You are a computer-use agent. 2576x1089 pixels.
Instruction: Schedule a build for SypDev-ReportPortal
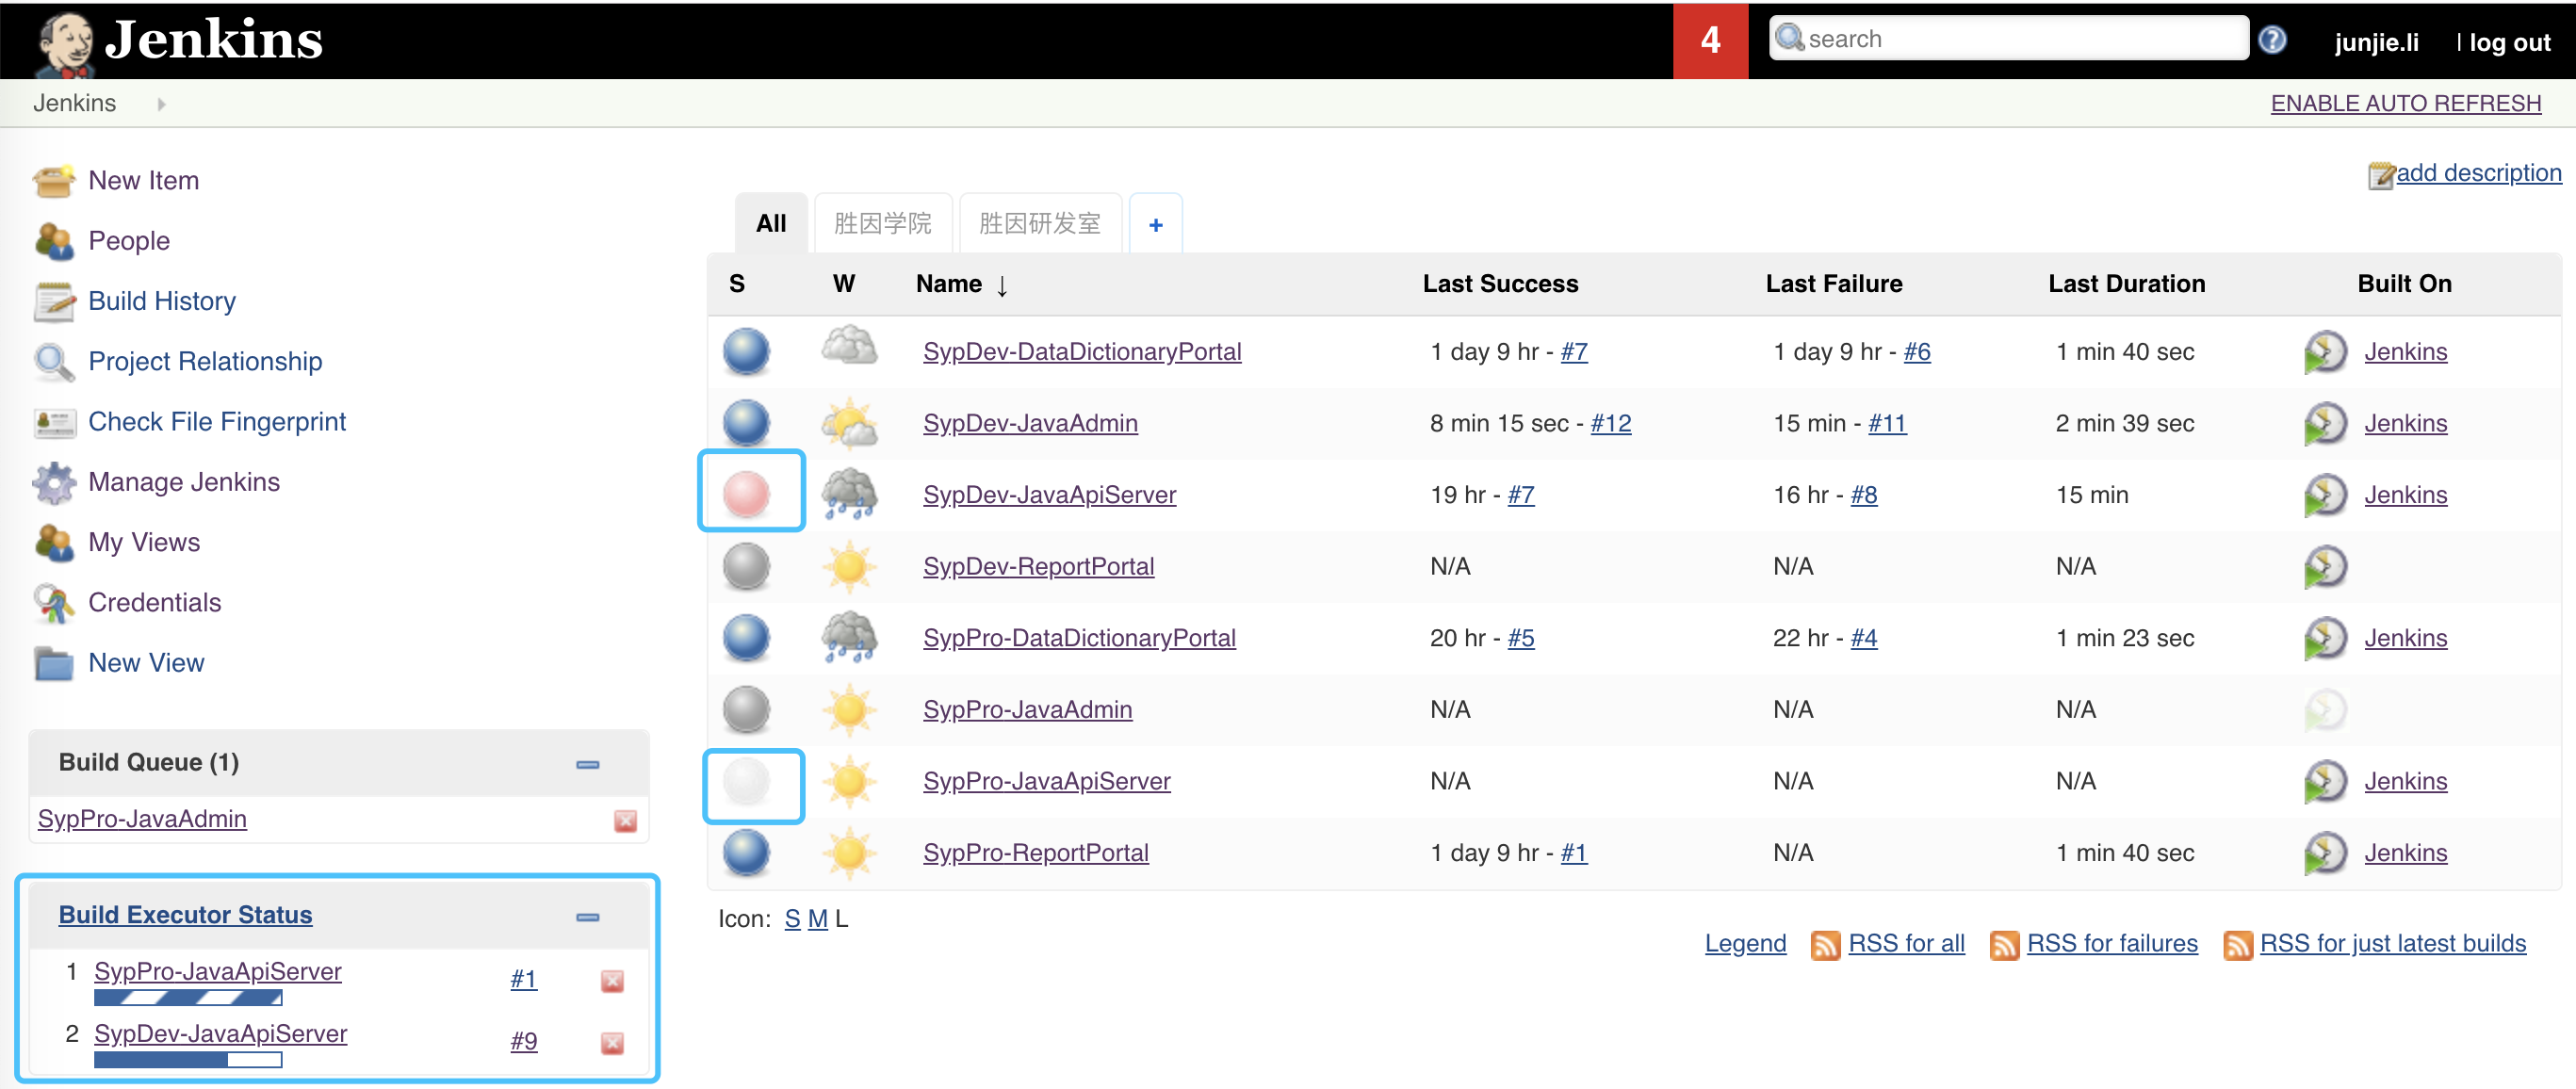pos(2325,566)
